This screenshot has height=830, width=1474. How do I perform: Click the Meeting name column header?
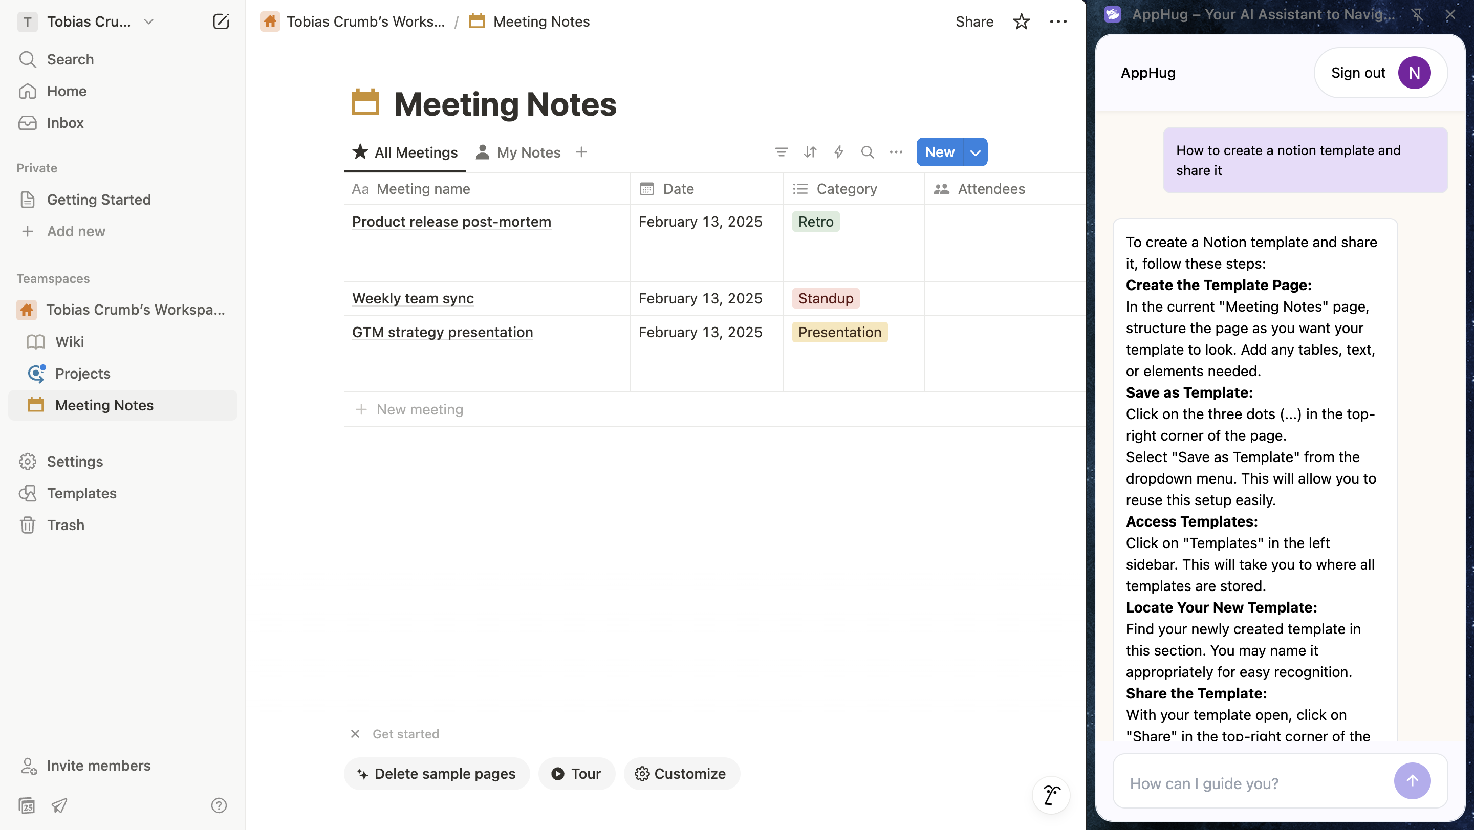coord(486,189)
